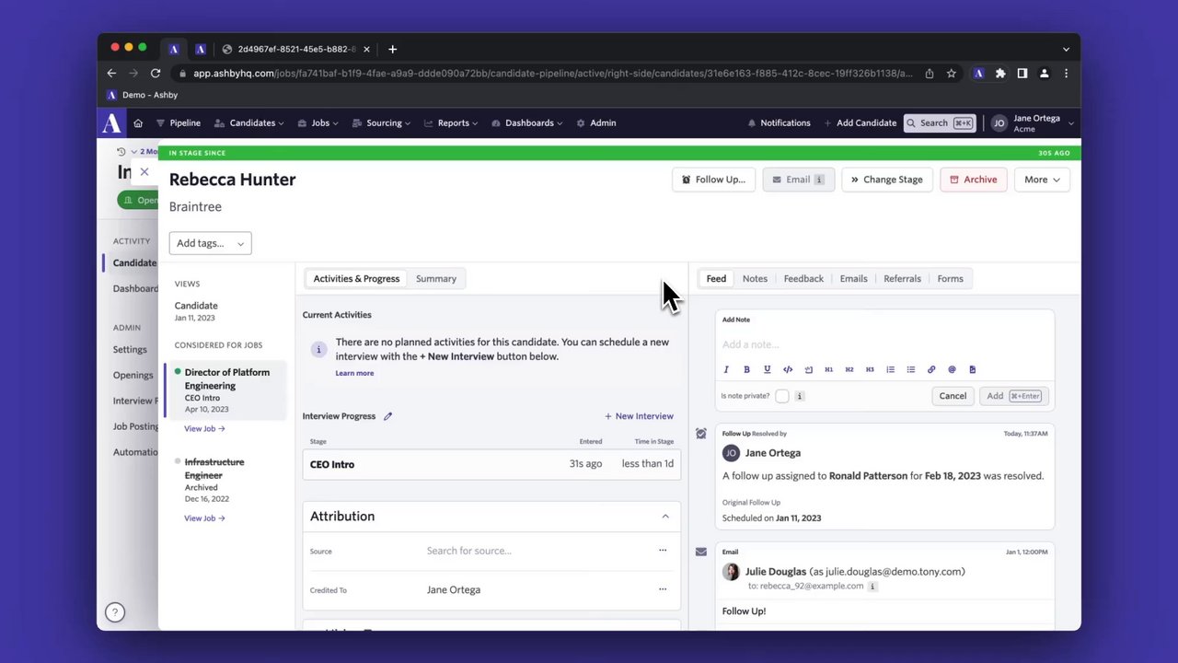Bookmark this page with the star icon
The width and height of the screenshot is (1178, 663).
pyautogui.click(x=952, y=74)
